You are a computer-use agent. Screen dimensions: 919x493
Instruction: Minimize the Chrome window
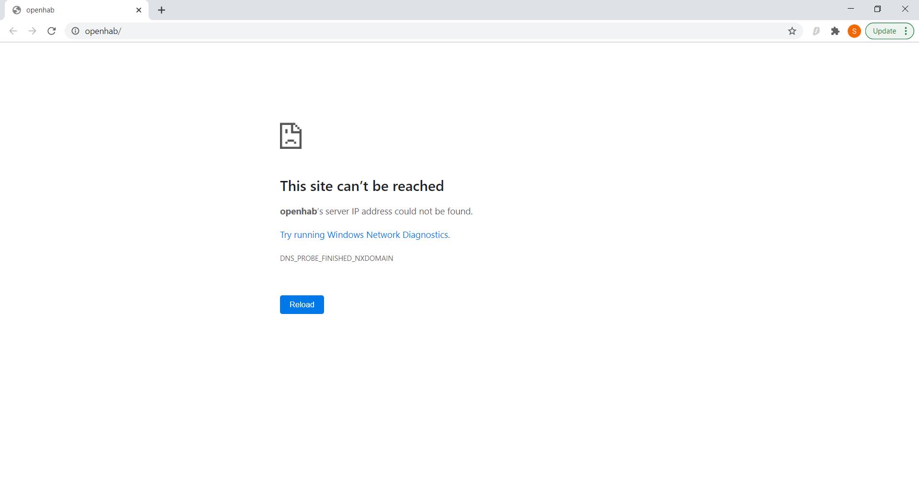tap(851, 9)
